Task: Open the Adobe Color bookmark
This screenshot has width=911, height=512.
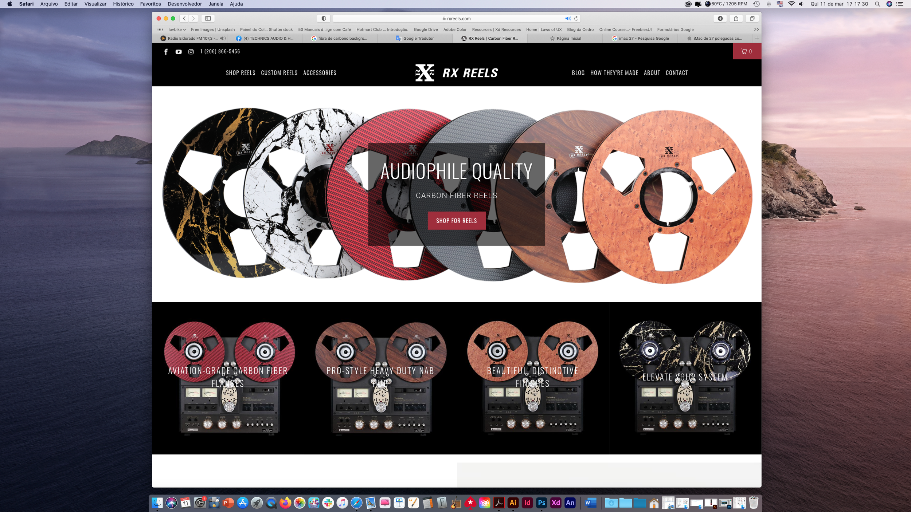Action: [455, 29]
